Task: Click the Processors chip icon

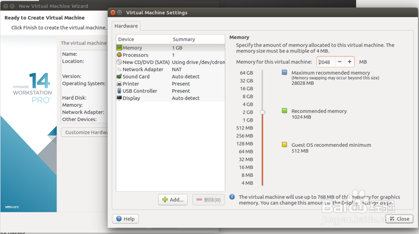Action: click(x=119, y=55)
